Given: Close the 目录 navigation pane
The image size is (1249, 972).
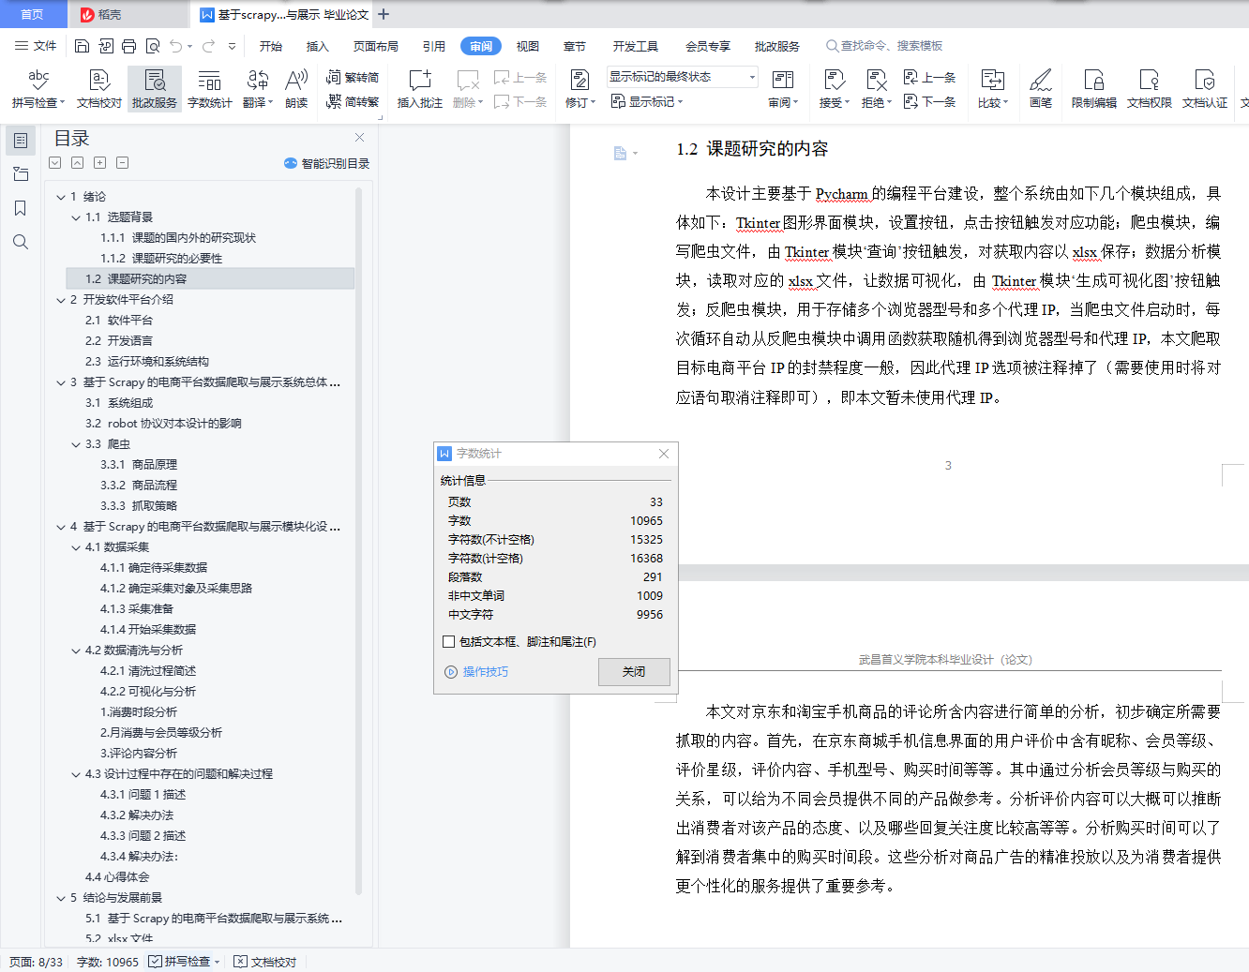Looking at the screenshot, I should coord(359,138).
